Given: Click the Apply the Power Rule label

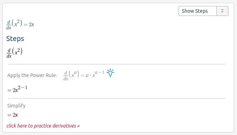Looking at the screenshot, I should click(32, 75).
